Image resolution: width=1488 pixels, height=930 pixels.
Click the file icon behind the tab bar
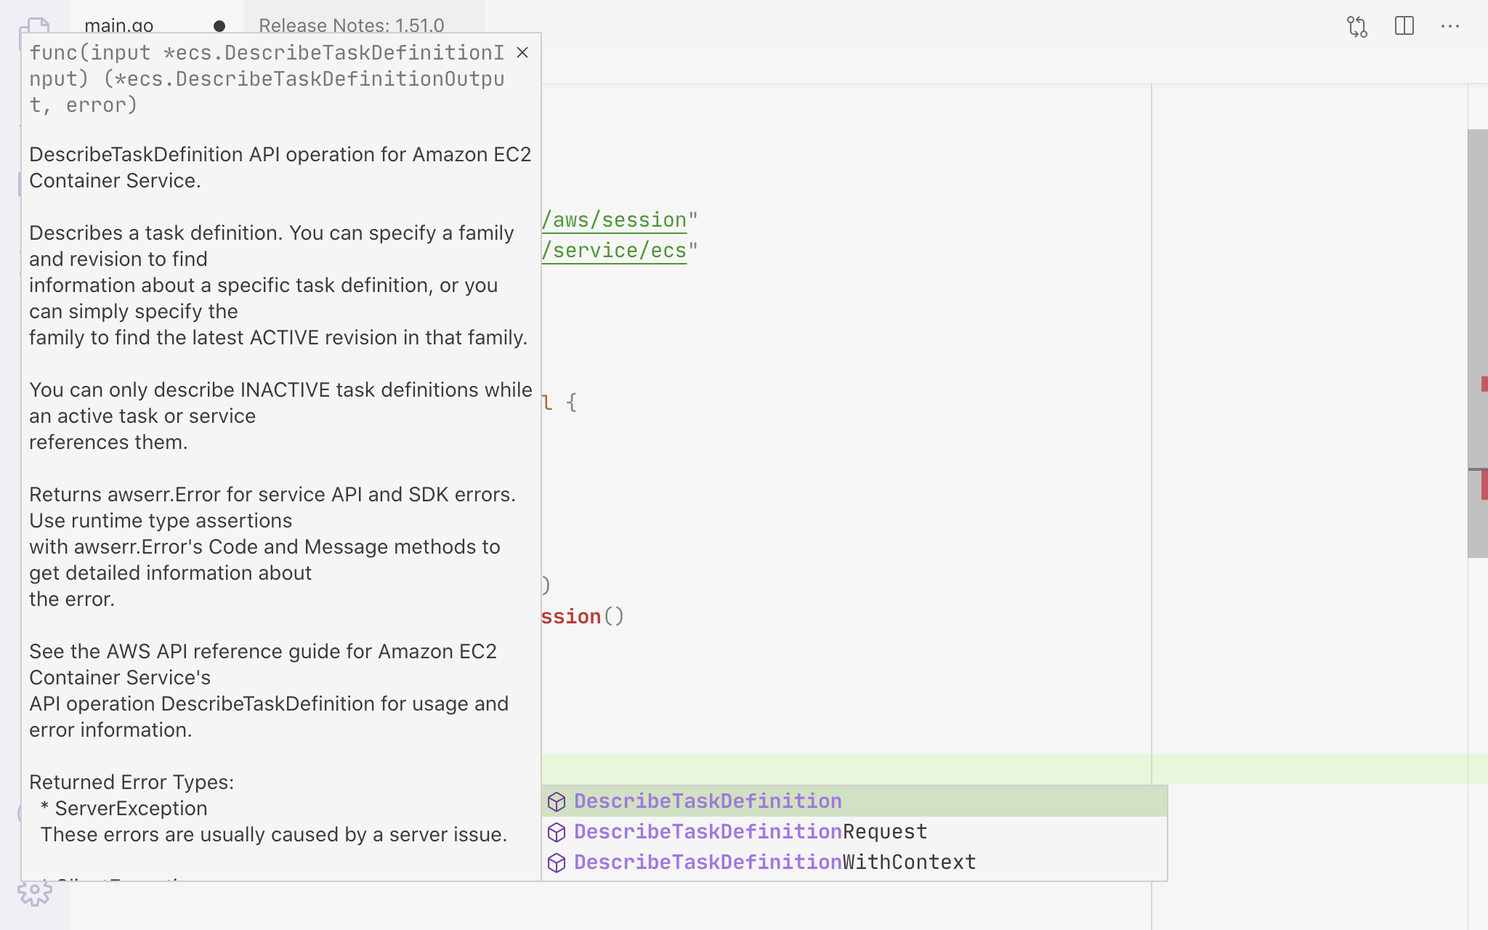point(34,24)
